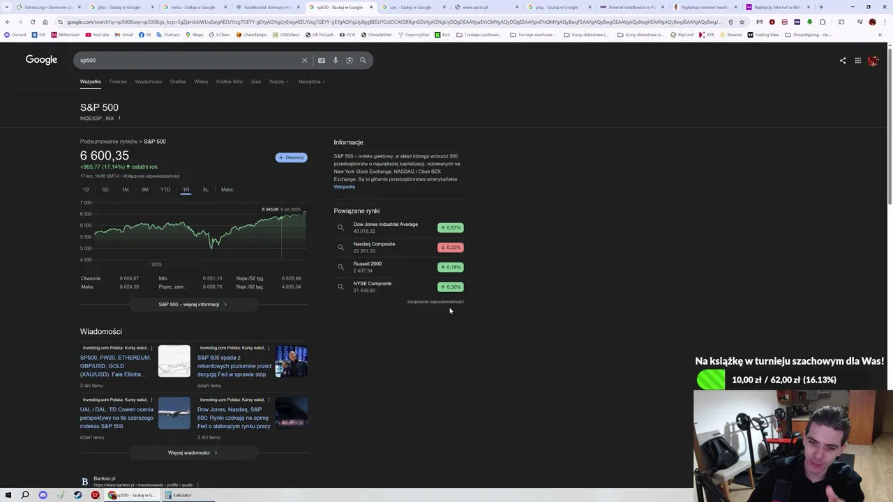The image size is (893, 502).
Task: Submit search with the magnifier icon
Action: point(363,60)
